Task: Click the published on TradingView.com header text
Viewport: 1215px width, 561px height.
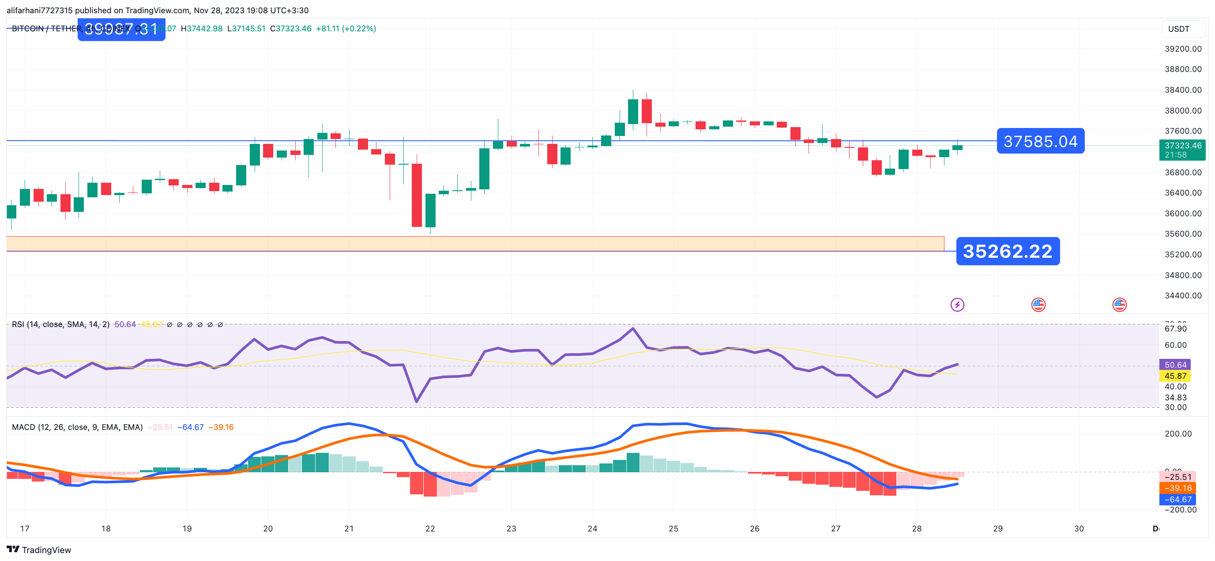Action: 158,11
